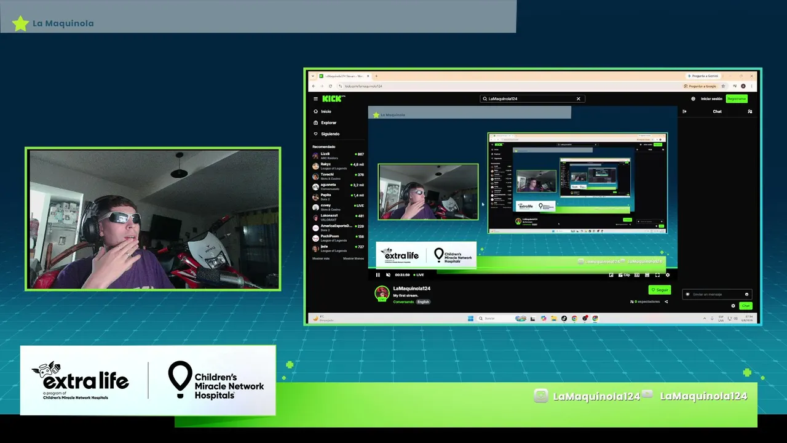Open recommended channel Rakyz
This screenshot has width=787, height=443.
(x=338, y=166)
